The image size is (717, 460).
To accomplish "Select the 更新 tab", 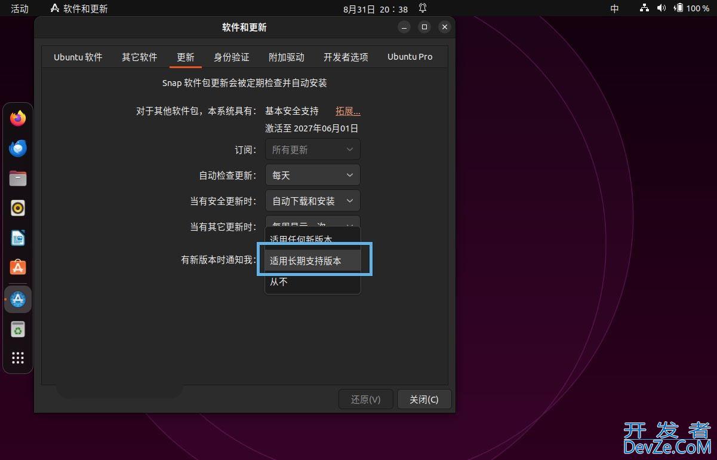I will [x=186, y=57].
